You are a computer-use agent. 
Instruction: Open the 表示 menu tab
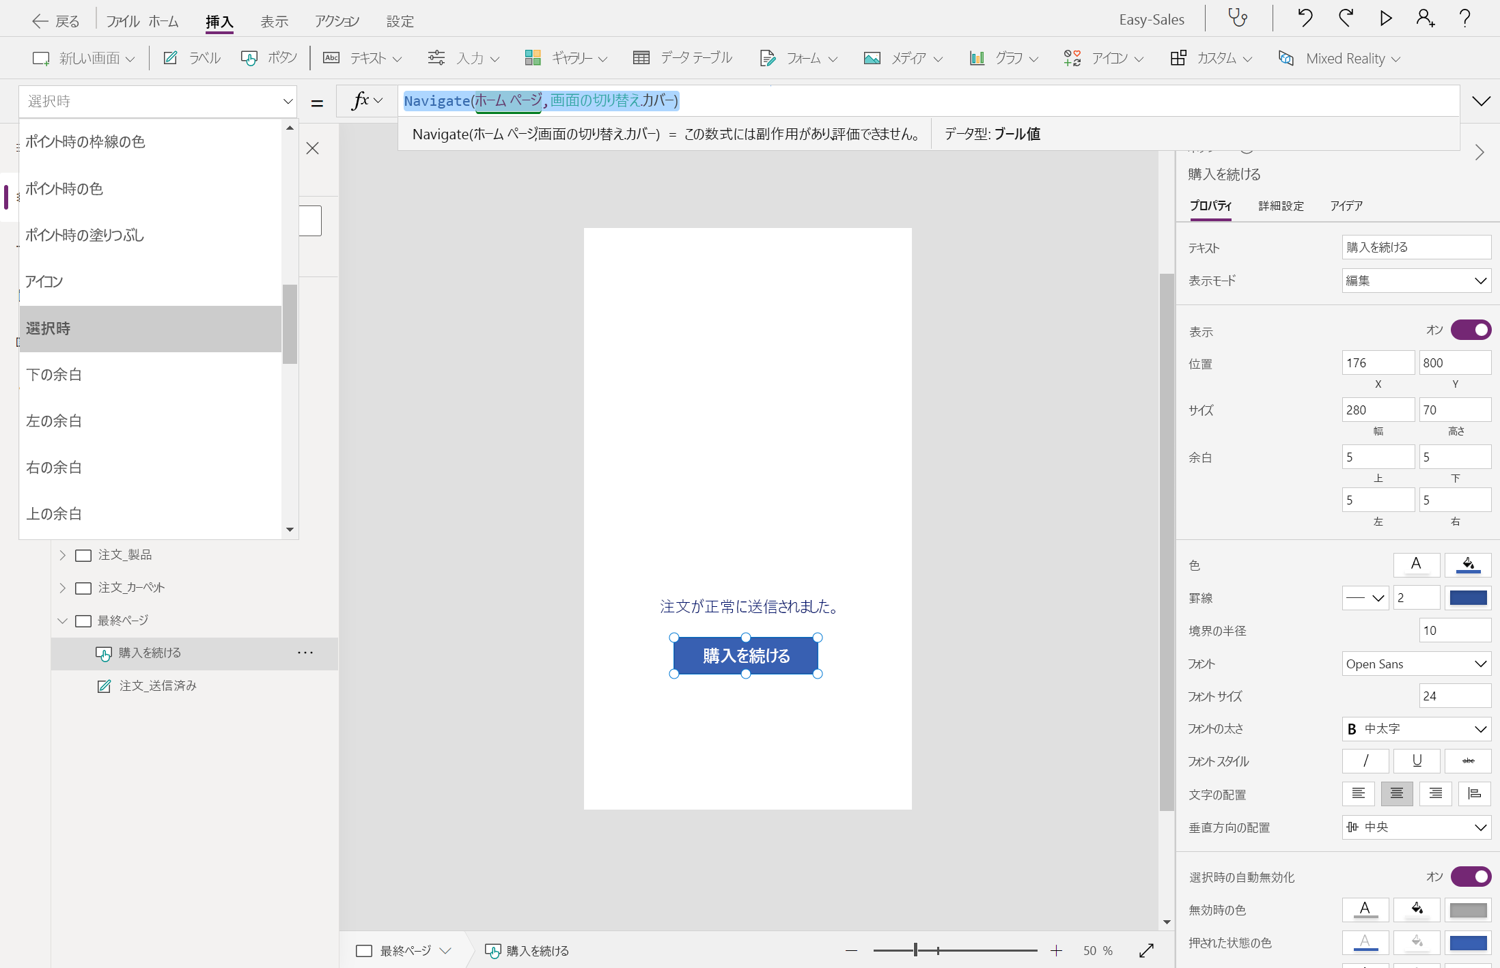(x=275, y=21)
